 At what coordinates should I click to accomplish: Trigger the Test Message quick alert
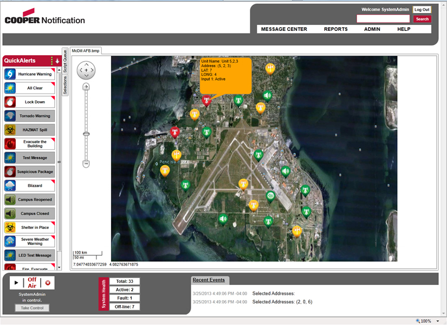tap(29, 158)
